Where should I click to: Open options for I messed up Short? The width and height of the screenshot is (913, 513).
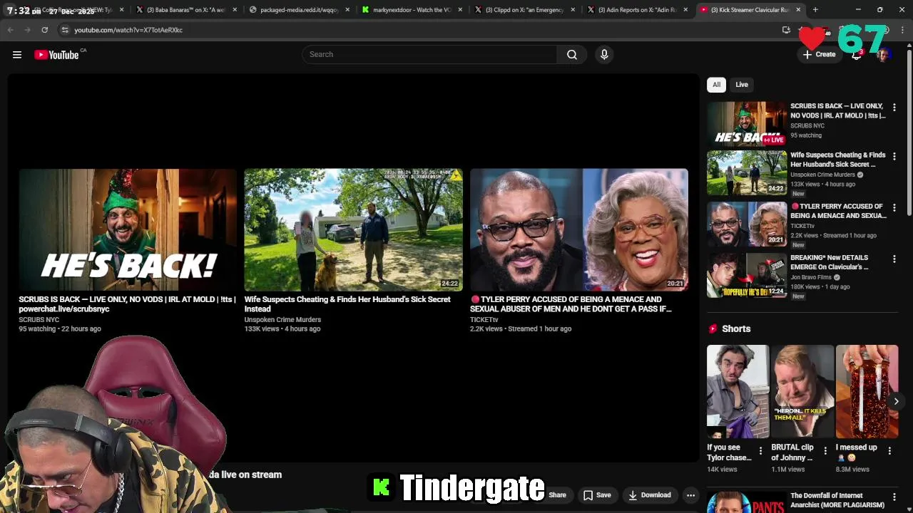pyautogui.click(x=889, y=451)
